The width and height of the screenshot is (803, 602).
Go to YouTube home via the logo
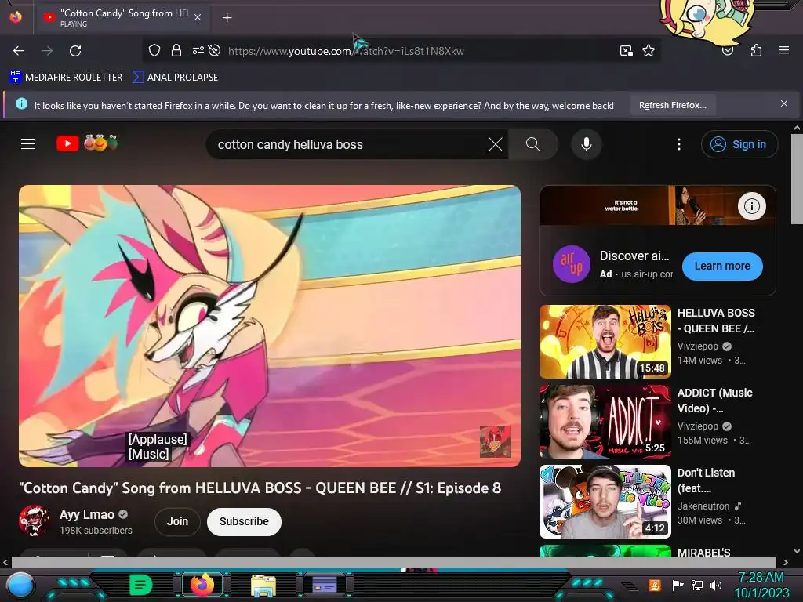coord(87,143)
